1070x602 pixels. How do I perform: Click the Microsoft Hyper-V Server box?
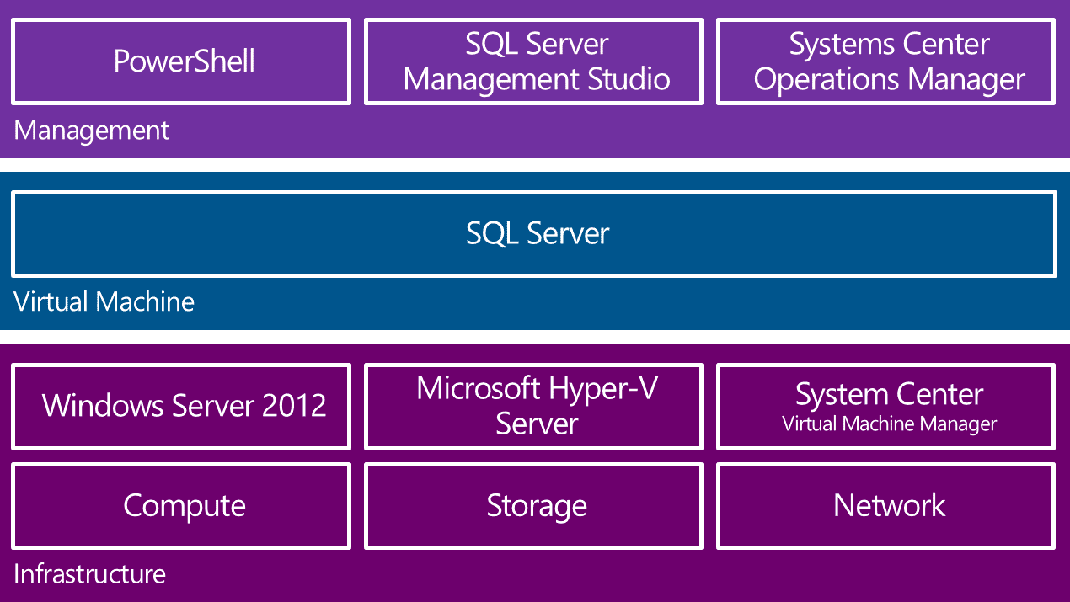point(533,407)
